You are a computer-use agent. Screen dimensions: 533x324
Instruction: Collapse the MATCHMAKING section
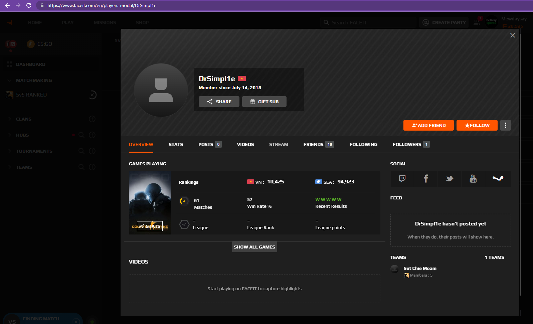point(9,80)
